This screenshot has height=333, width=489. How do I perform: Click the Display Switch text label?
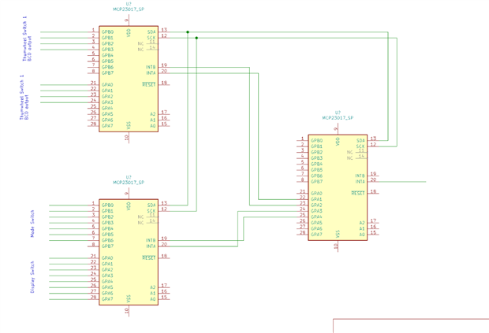tap(32, 277)
